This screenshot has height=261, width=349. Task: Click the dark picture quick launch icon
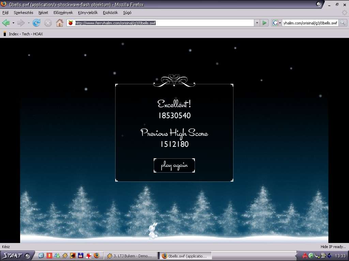(73, 256)
